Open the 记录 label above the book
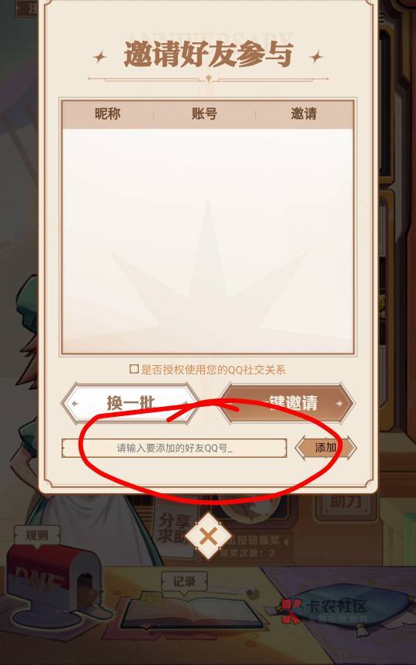416x665 pixels. coord(184,582)
